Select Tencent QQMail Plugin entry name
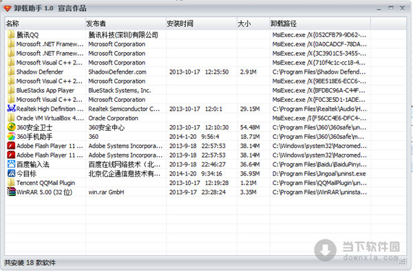The width and height of the screenshot is (413, 271). [x=46, y=183]
